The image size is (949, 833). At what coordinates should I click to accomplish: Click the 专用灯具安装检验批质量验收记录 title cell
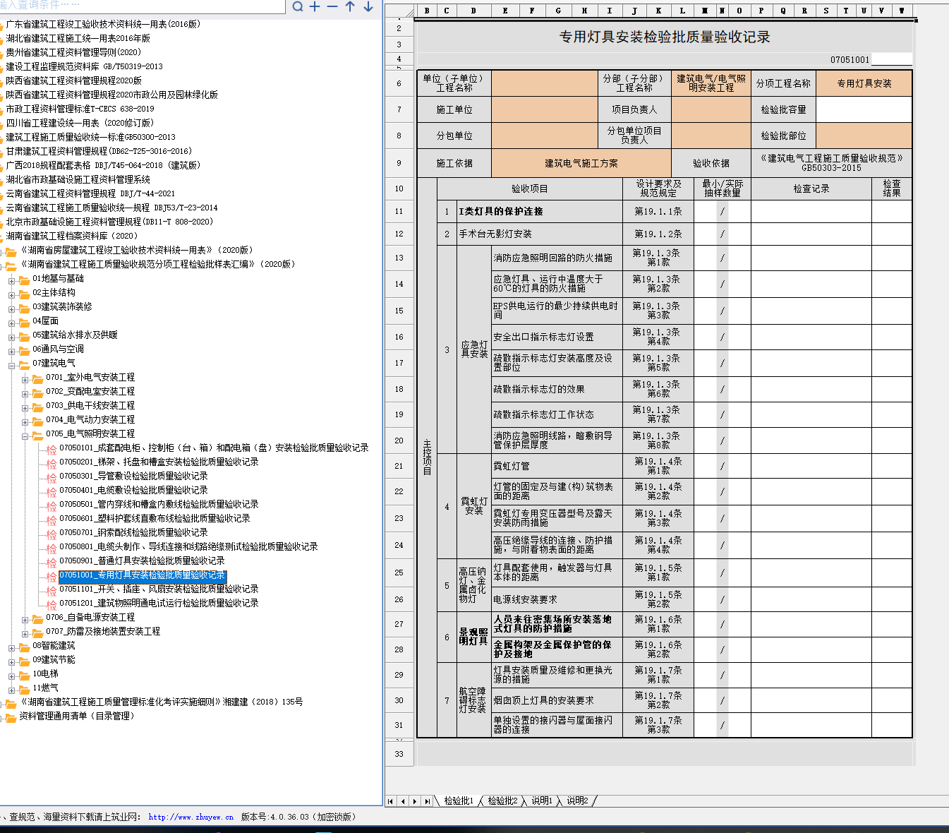pos(665,37)
